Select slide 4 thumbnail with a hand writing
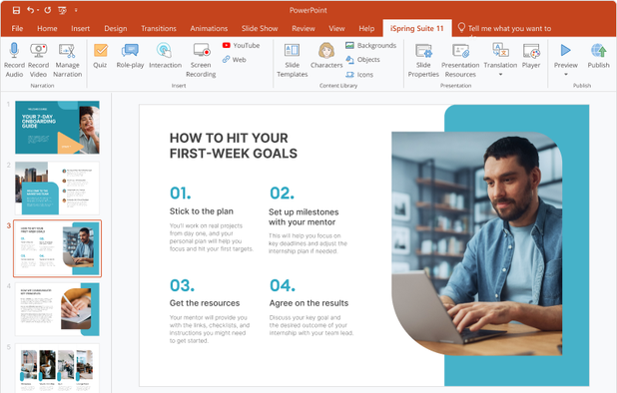 point(58,309)
